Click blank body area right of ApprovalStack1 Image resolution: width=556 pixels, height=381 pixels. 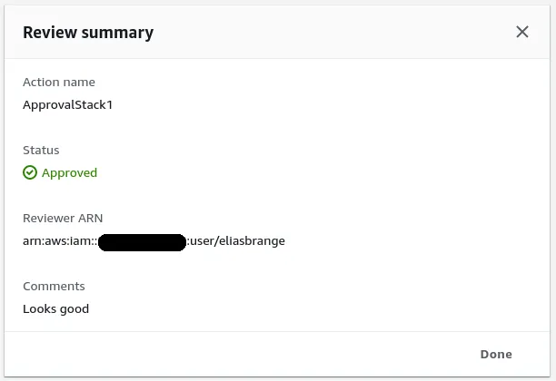tap(318, 104)
